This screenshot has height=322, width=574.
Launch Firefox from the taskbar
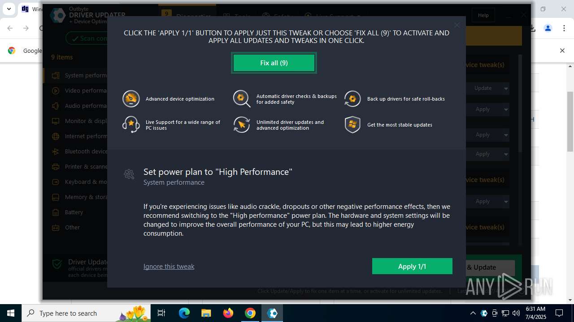228,313
